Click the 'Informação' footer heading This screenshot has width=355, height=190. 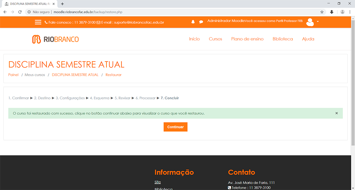(174, 172)
